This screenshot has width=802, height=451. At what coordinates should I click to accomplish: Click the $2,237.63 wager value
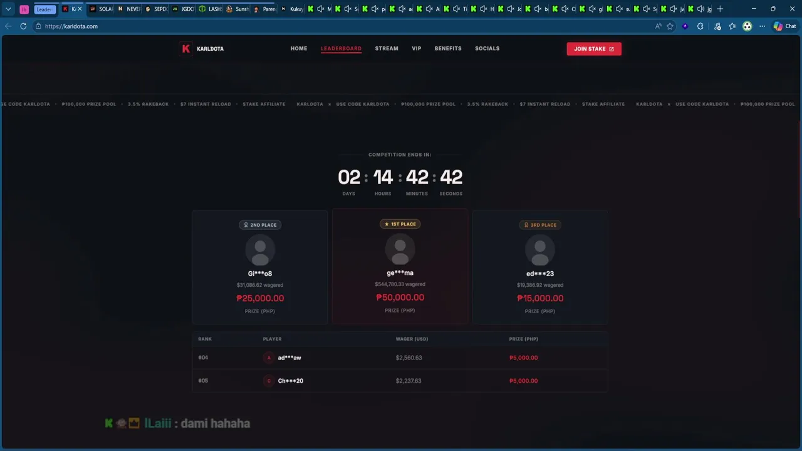coord(409,381)
